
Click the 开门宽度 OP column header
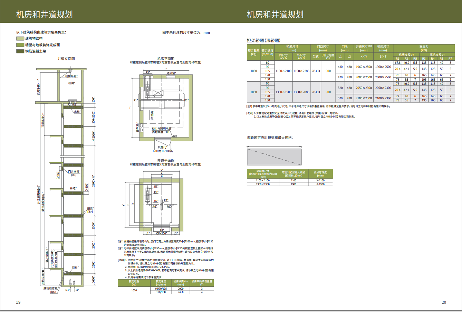pos(328,57)
